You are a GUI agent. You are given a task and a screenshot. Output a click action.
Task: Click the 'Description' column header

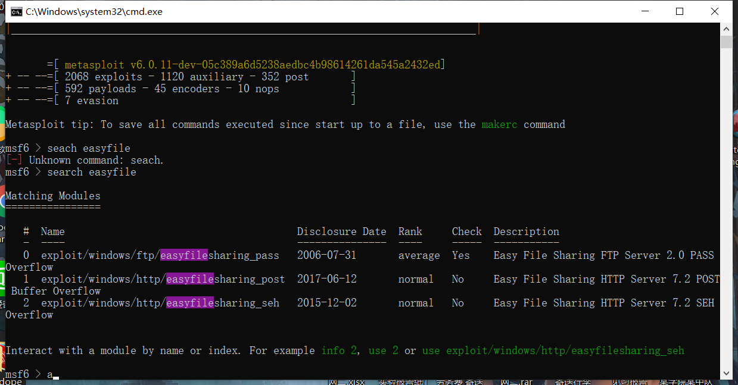(527, 231)
